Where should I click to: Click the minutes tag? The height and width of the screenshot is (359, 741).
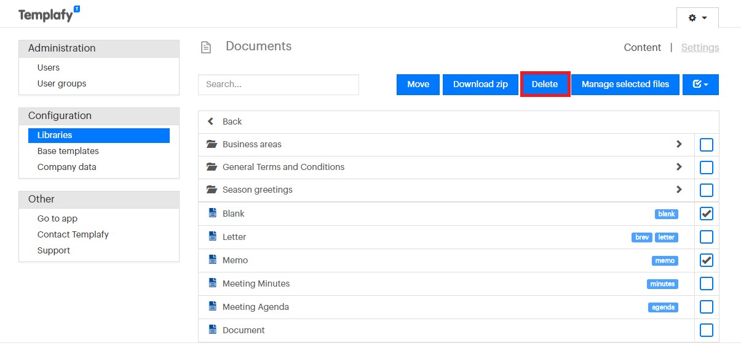click(x=663, y=284)
